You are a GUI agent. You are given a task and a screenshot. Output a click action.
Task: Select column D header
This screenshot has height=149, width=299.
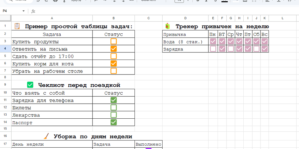185,18
